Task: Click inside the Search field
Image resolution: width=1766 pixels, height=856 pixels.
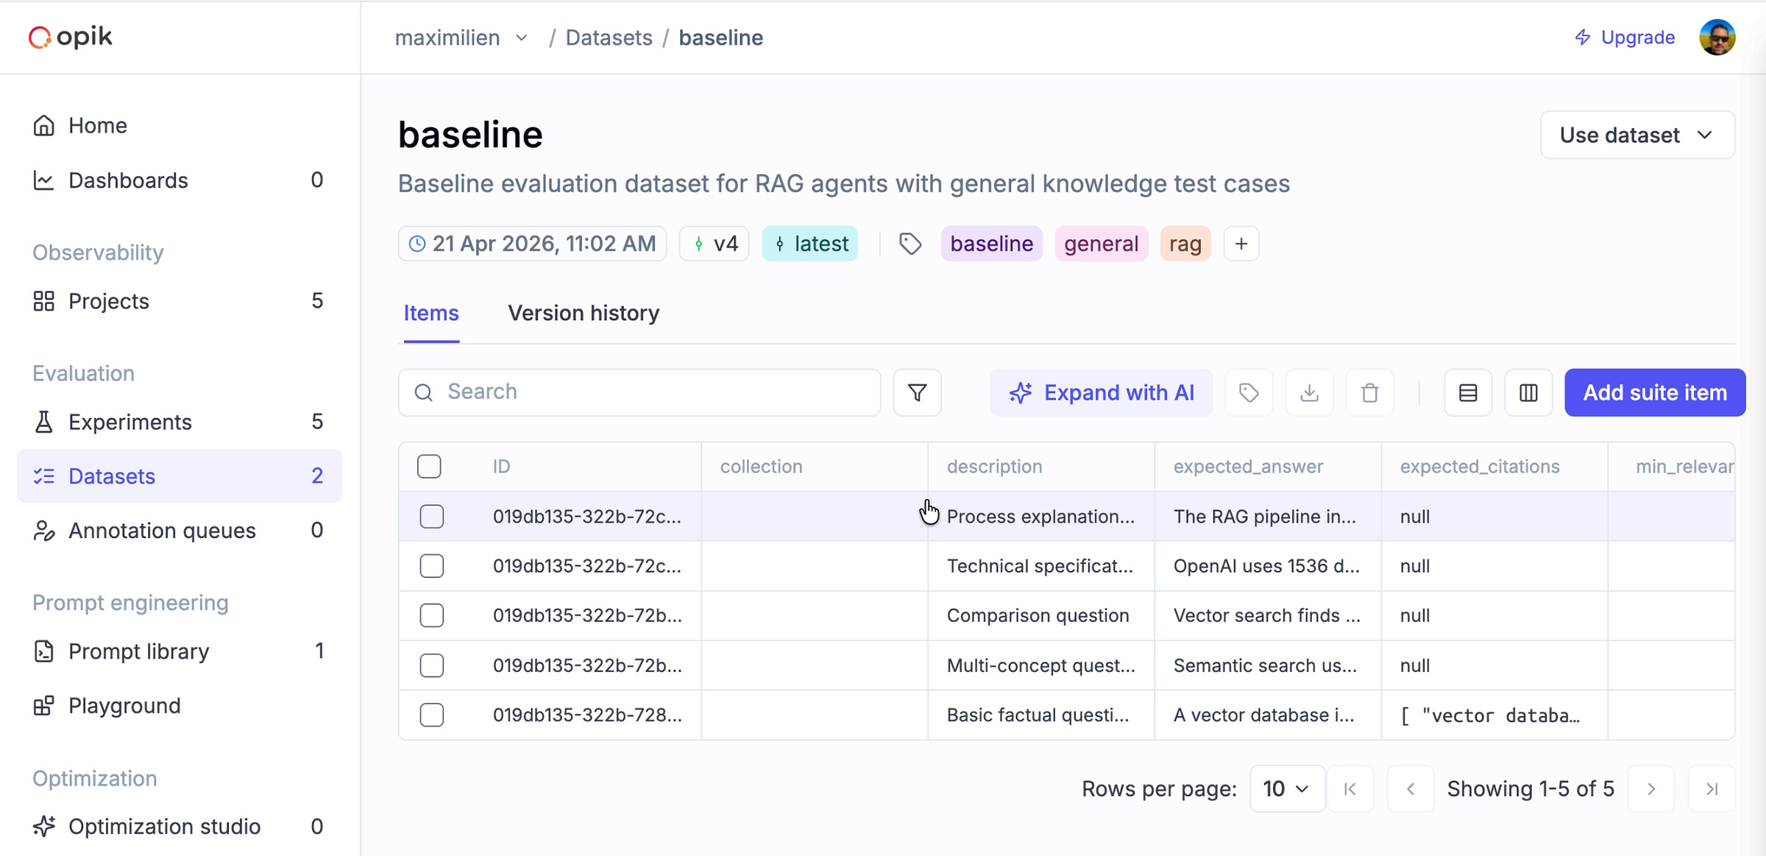Action: pos(639,392)
